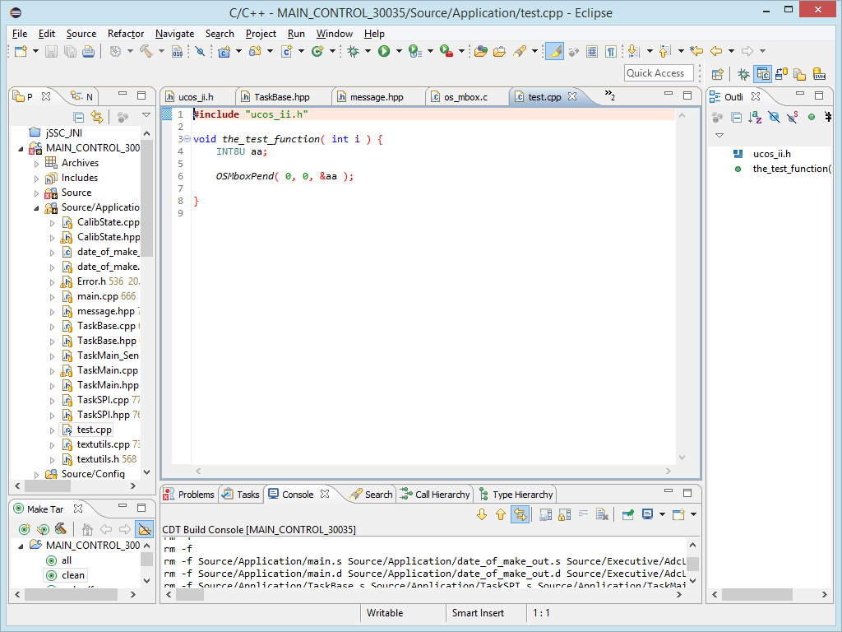Screen dimensions: 842x632
Task: Open main.cpp in the project tree
Action: point(97,296)
